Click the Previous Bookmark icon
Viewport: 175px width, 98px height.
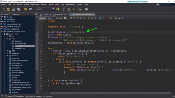(x=89, y=18)
